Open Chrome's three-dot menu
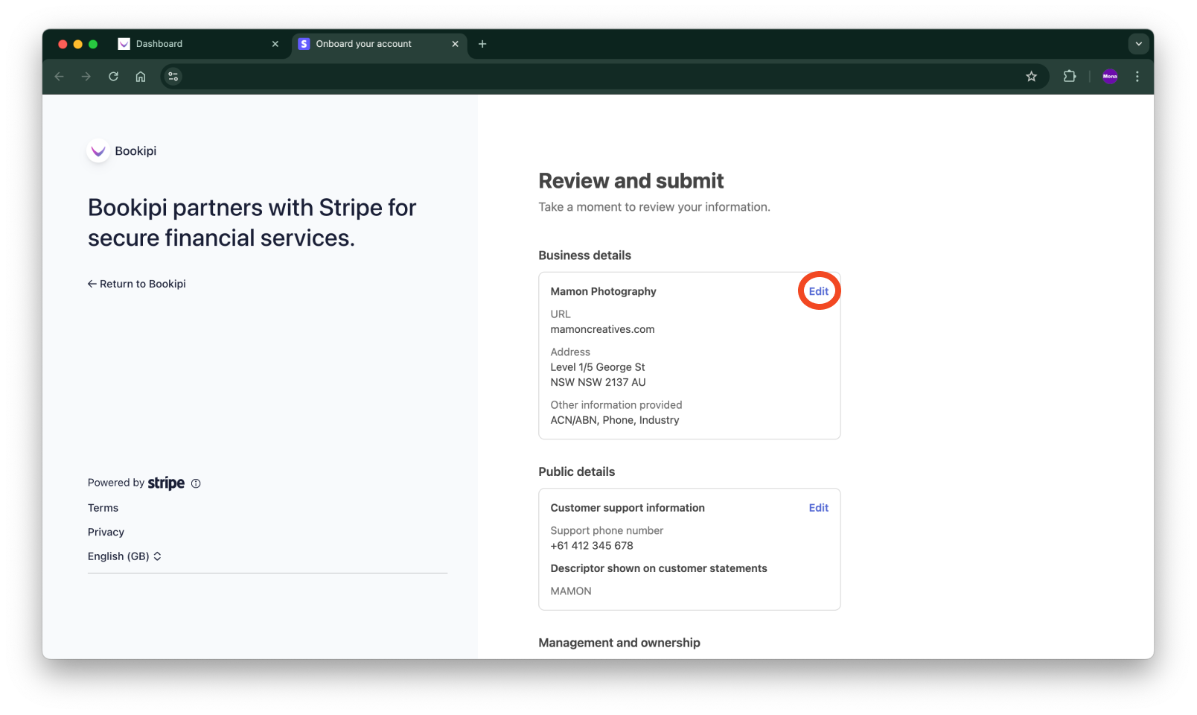This screenshot has height=715, width=1197. coord(1137,76)
